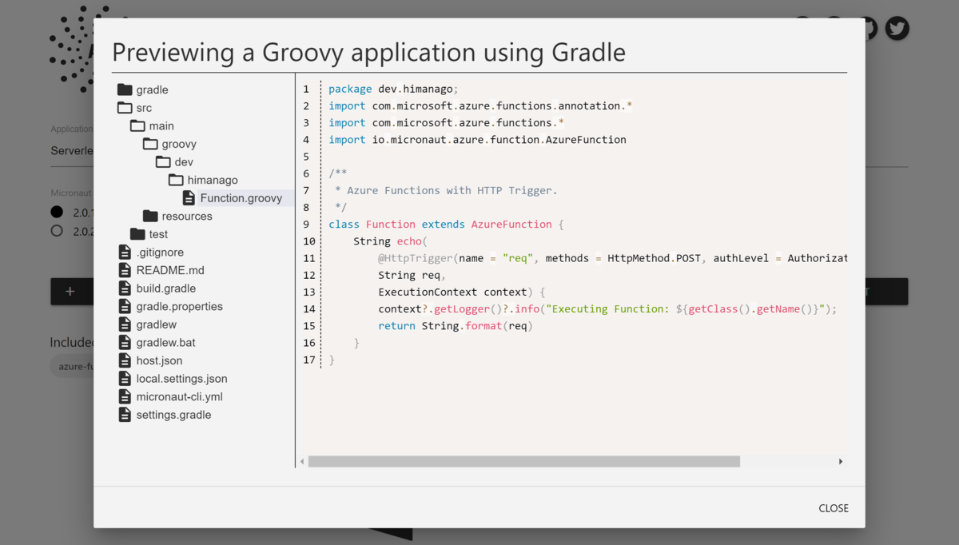The height and width of the screenshot is (545, 959).
Task: Collapse the main folder label
Action: click(161, 126)
